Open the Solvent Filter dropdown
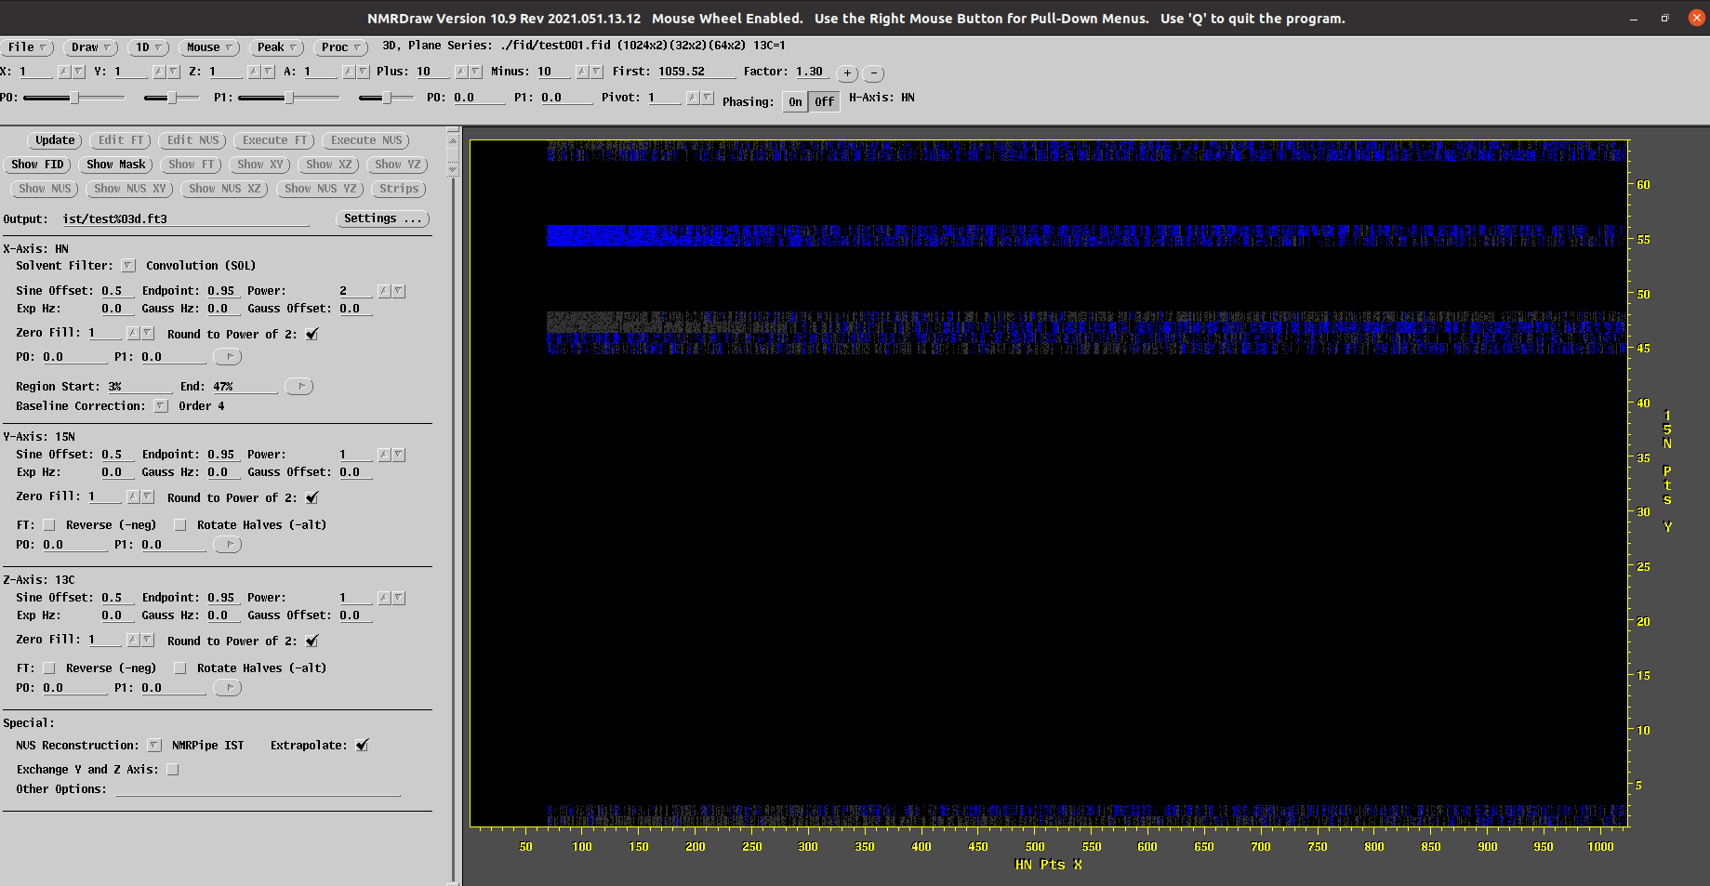The width and height of the screenshot is (1710, 886). 128,266
